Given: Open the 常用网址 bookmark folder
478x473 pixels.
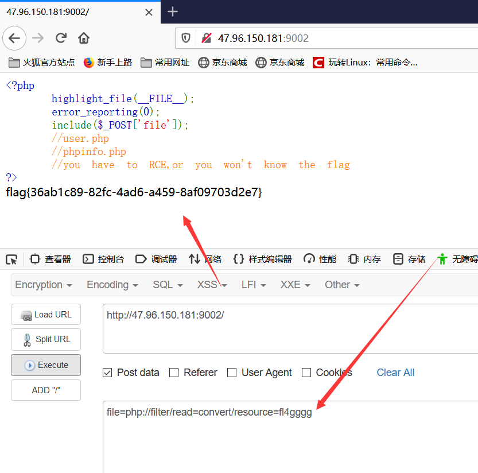Looking at the screenshot, I should click(165, 63).
